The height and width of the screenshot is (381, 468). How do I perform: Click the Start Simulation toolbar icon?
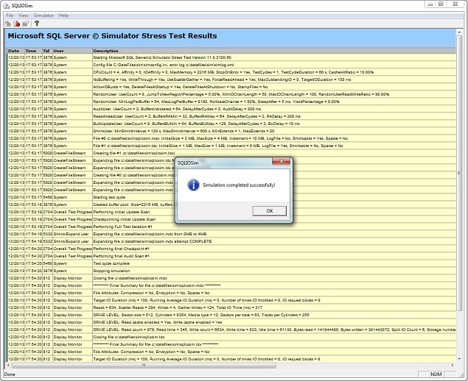(x=8, y=24)
